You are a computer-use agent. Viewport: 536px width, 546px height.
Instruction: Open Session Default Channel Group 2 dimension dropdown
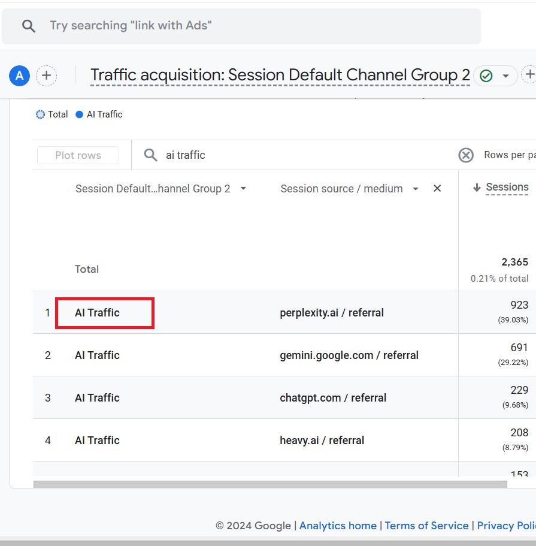tap(243, 188)
